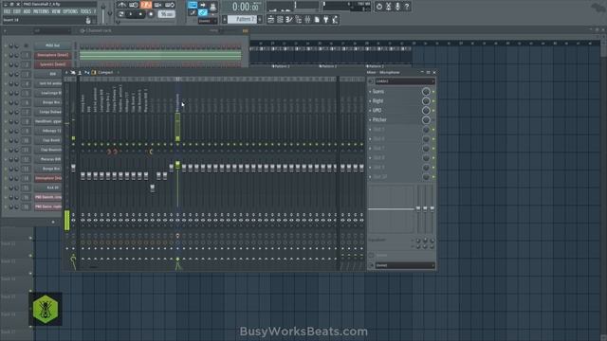Mute the selected Microphone mixer track LED
The width and height of the screenshot is (607, 341).
point(177,144)
